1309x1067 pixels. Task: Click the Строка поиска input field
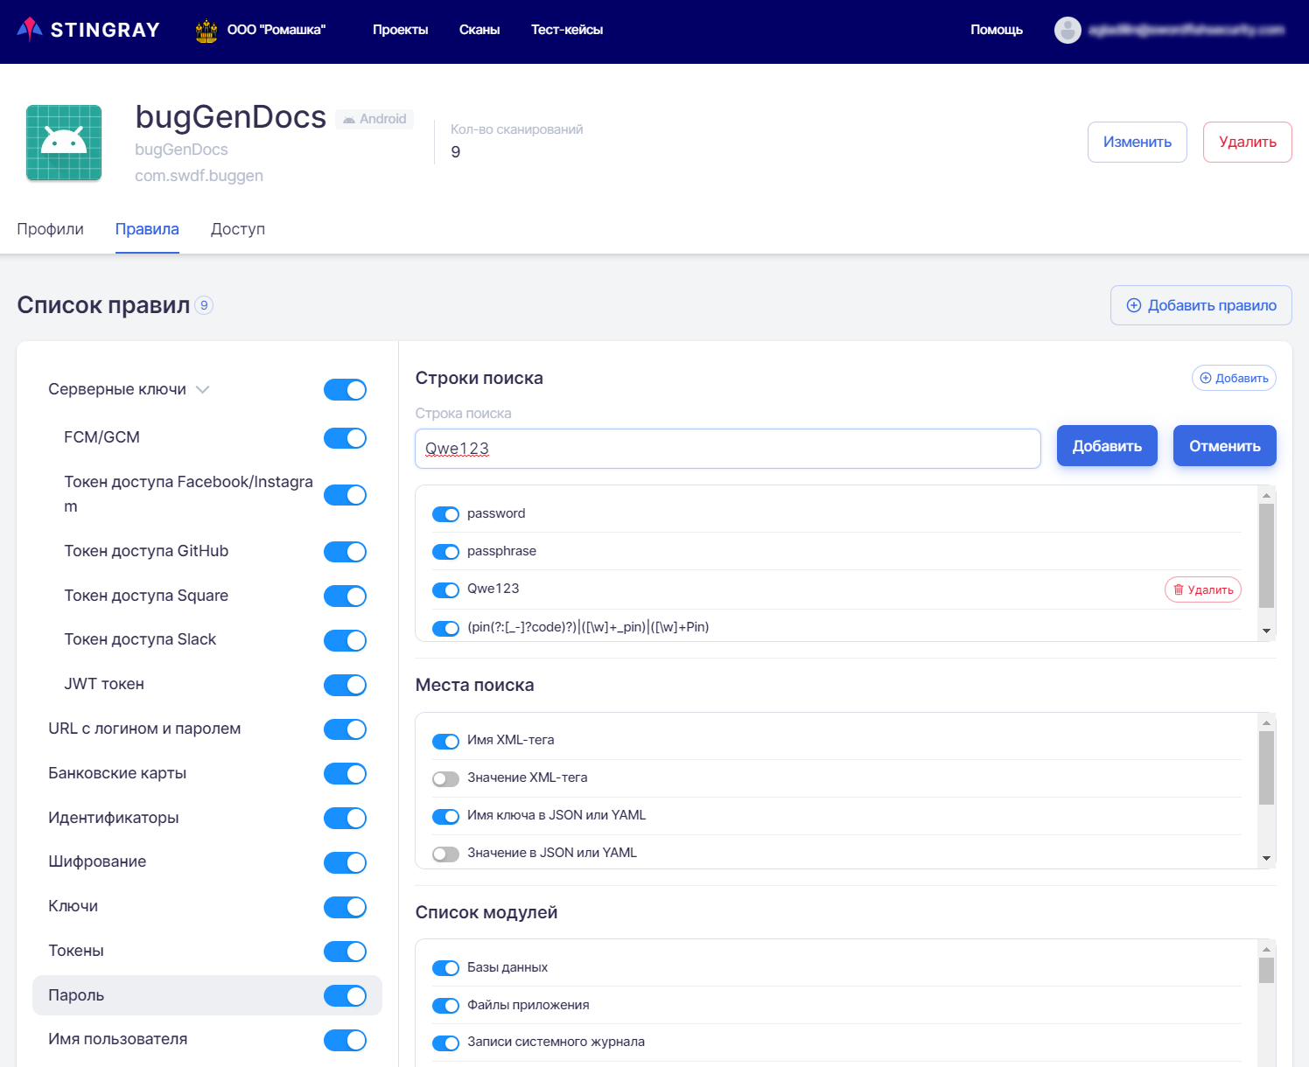(x=726, y=449)
